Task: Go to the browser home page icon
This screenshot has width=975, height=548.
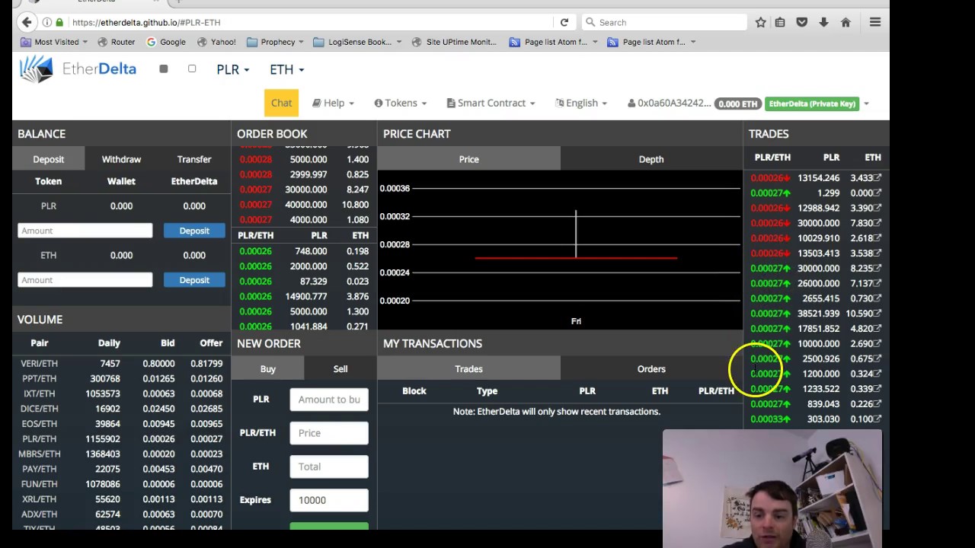Action: [x=846, y=22]
